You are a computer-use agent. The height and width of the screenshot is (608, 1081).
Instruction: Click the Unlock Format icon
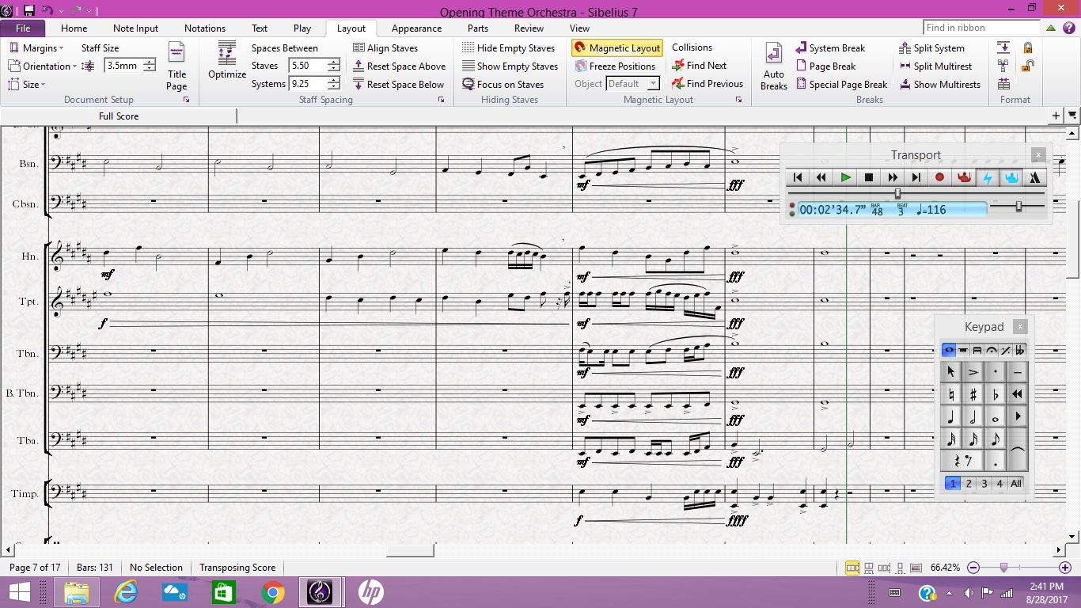1028,66
